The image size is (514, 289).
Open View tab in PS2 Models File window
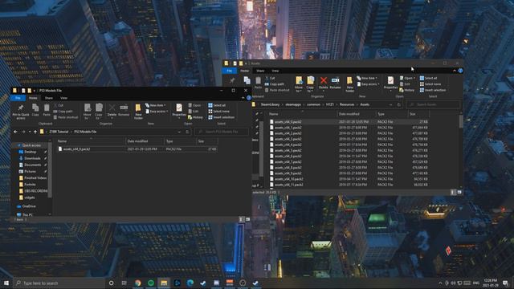(63, 98)
